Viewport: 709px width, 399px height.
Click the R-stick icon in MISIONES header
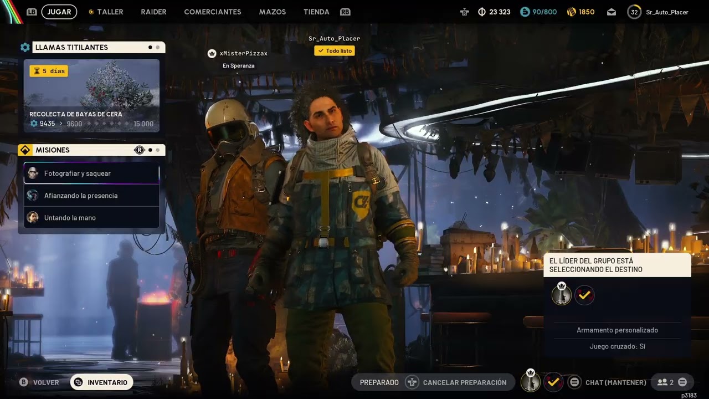point(140,150)
